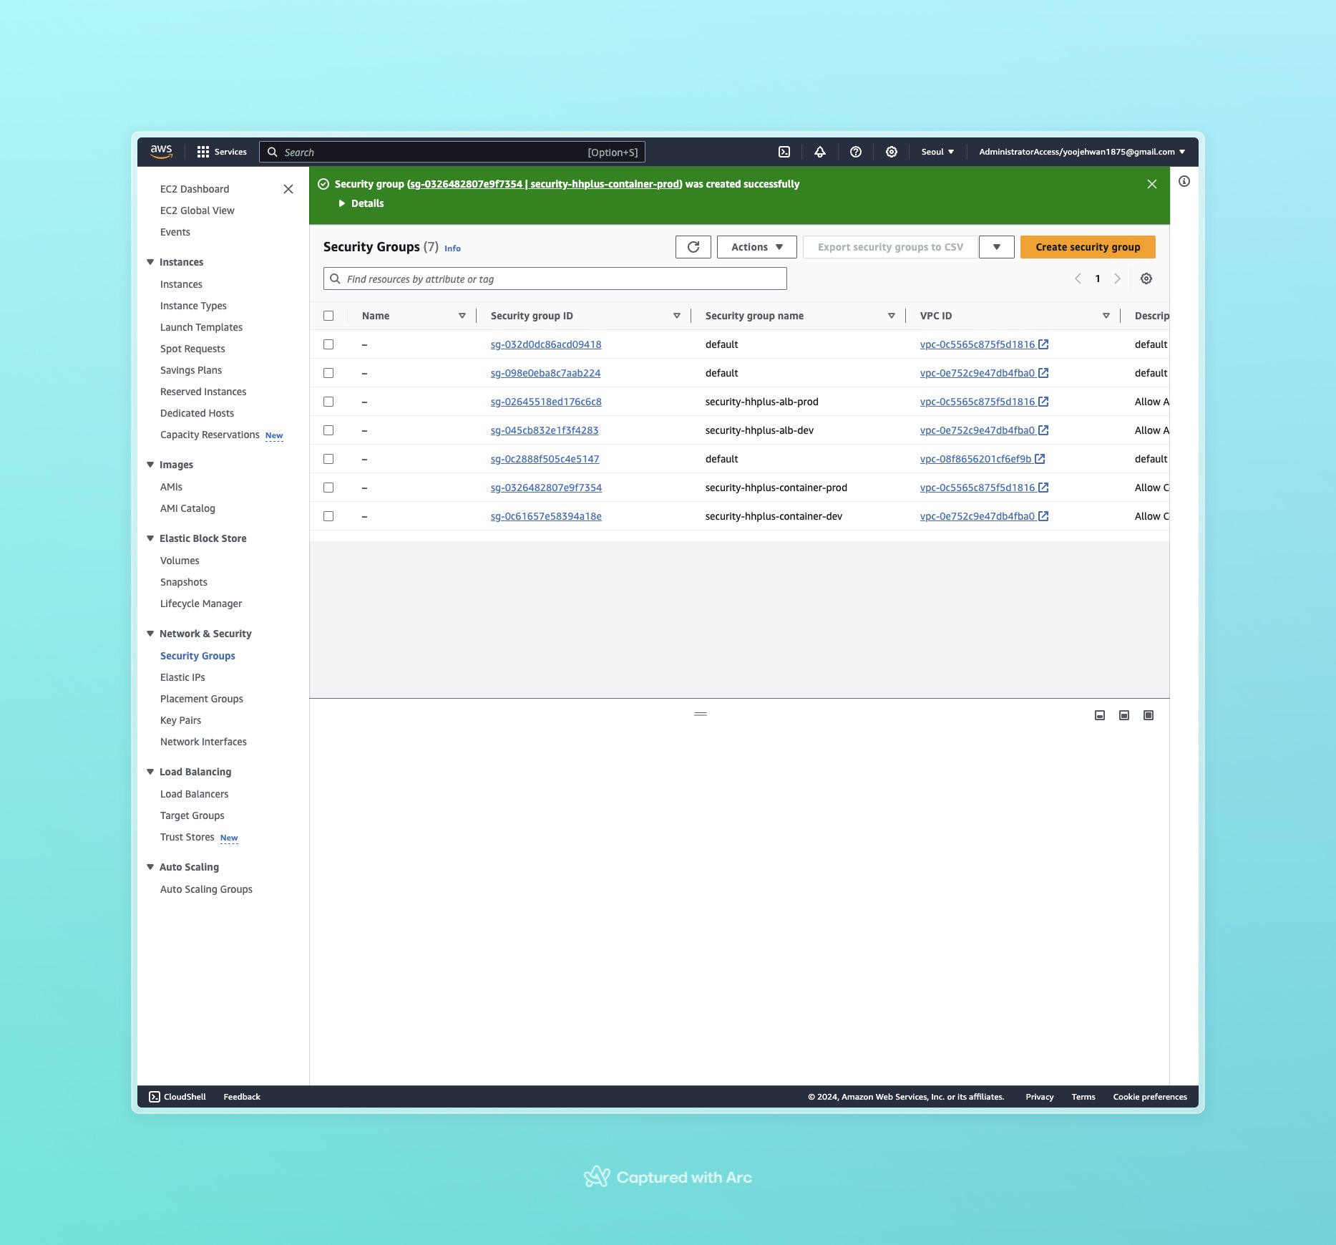Expand Details in the success banner
1336x1245 pixels.
(361, 203)
